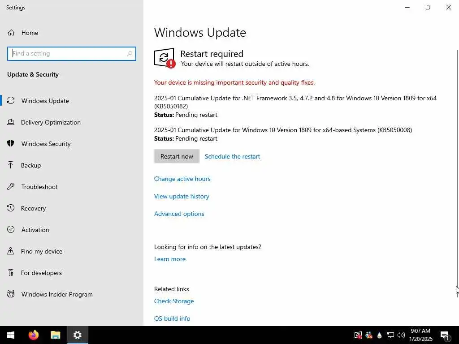Click Schedule the restart link
Image resolution: width=459 pixels, height=344 pixels.
coord(232,156)
